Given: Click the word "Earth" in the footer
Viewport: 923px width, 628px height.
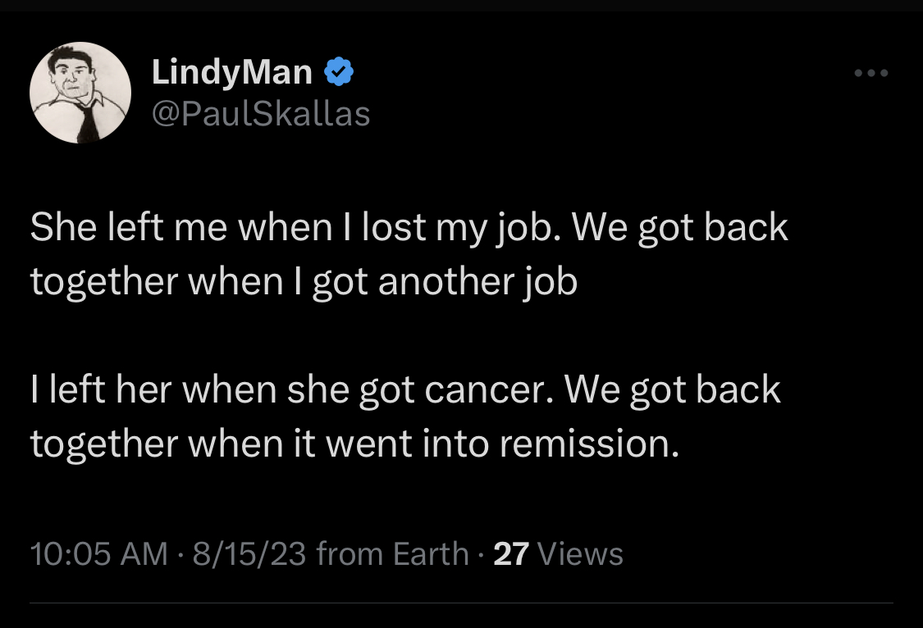Looking at the screenshot, I should click(x=431, y=554).
